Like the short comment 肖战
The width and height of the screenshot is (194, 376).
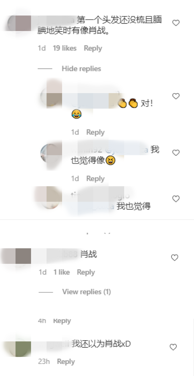point(175,258)
